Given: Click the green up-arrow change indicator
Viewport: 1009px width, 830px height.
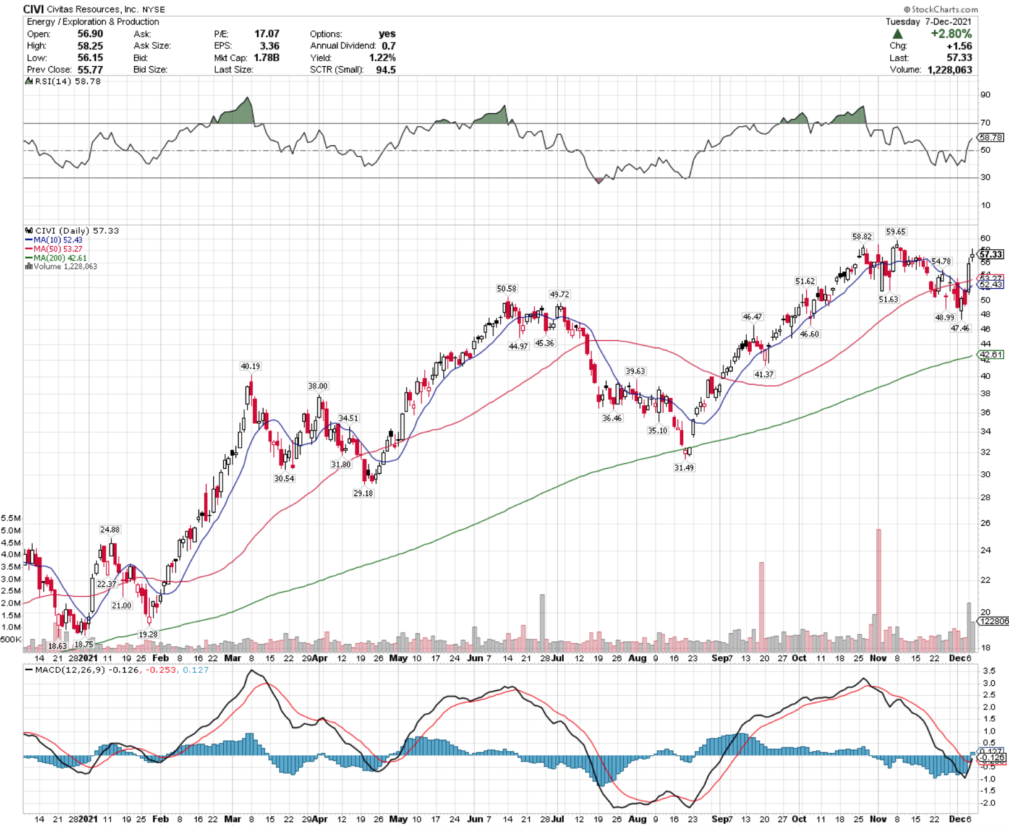Looking at the screenshot, I should [898, 34].
